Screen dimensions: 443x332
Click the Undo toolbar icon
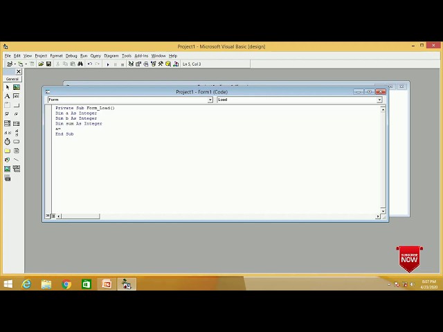90,64
